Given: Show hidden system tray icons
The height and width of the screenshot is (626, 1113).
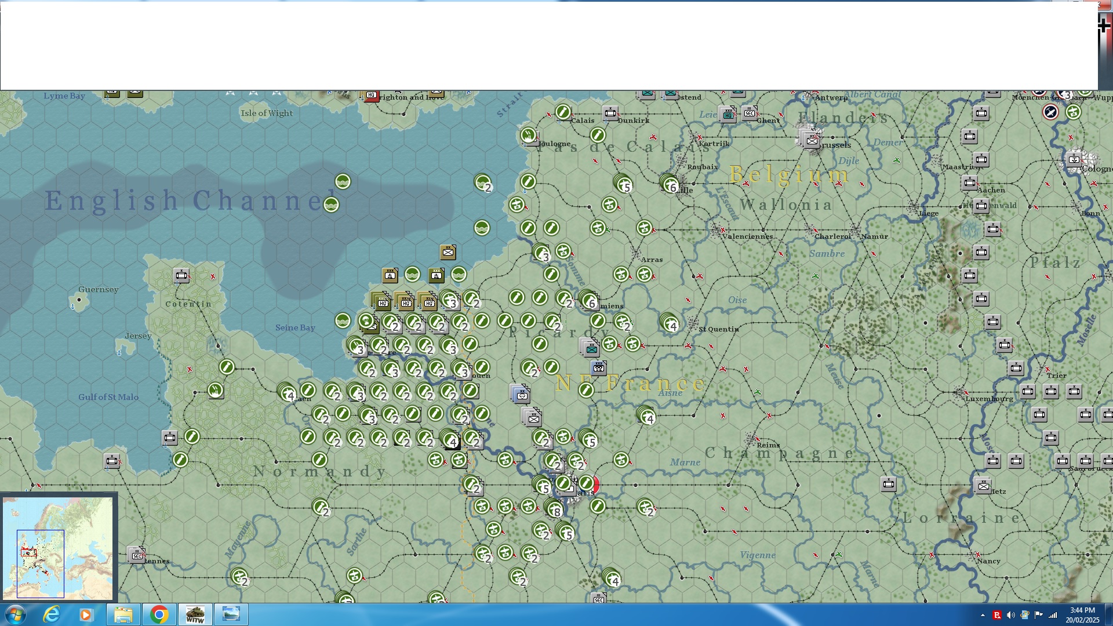Looking at the screenshot, I should 983,615.
